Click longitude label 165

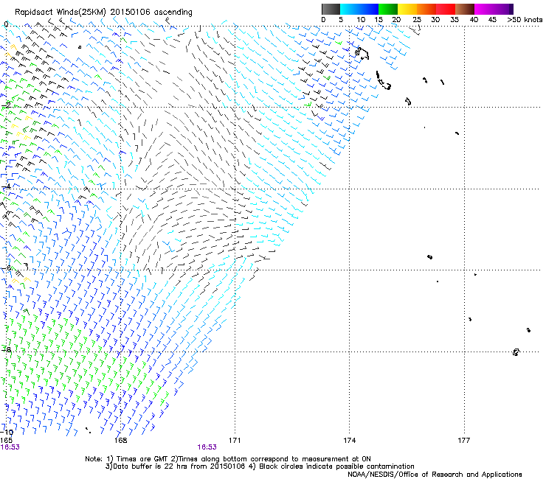[x=6, y=441]
